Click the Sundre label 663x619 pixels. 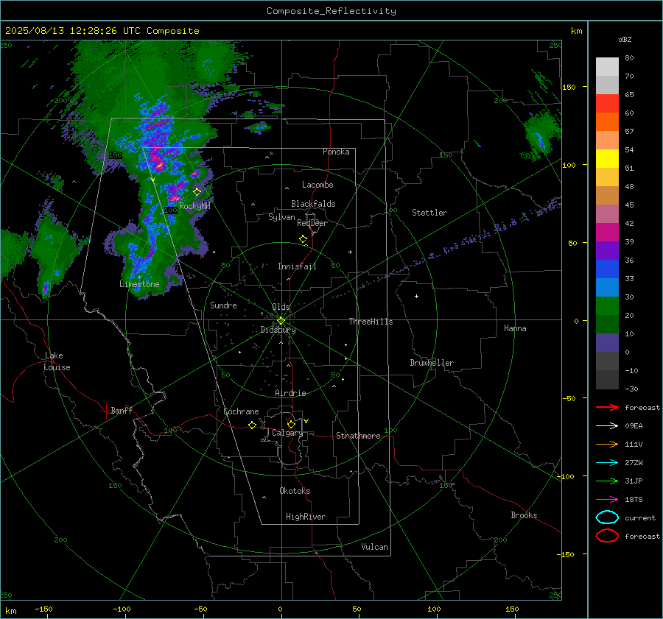[x=223, y=305]
